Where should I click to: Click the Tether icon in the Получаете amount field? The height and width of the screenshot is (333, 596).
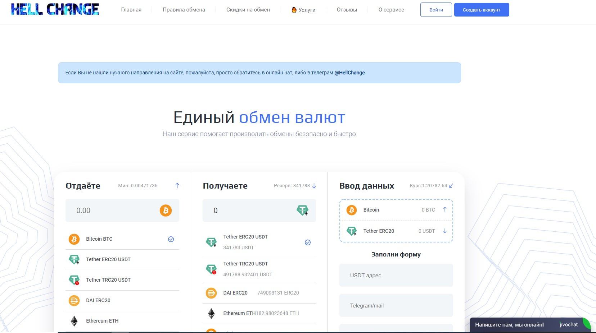pyautogui.click(x=302, y=211)
